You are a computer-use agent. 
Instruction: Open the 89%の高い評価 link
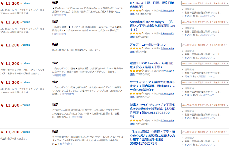pyautogui.click(x=152, y=50)
